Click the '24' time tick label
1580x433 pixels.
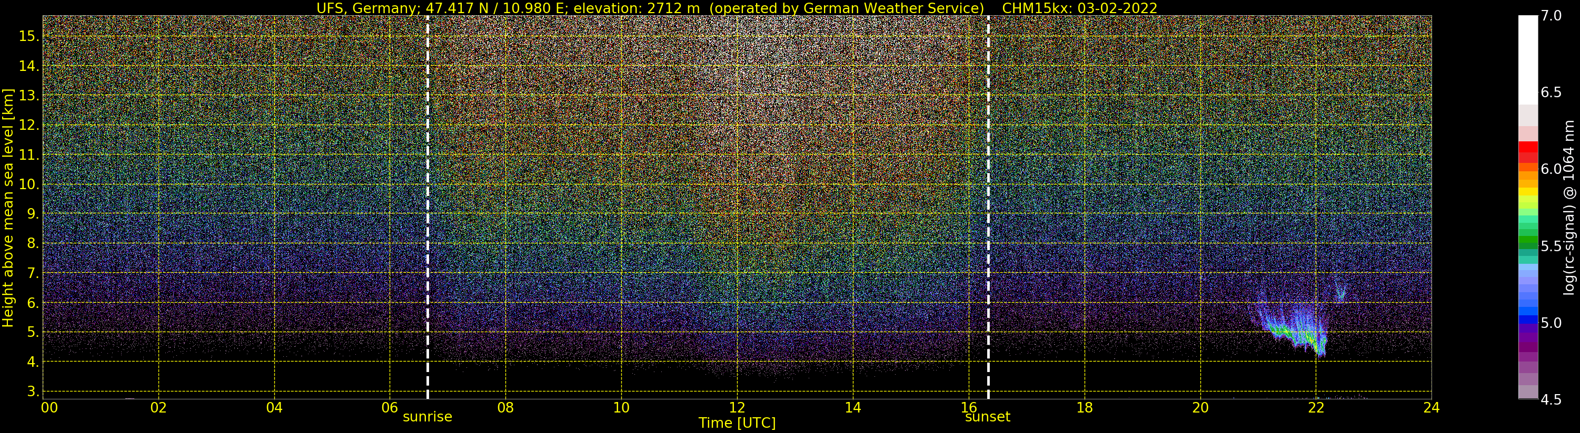click(1432, 408)
